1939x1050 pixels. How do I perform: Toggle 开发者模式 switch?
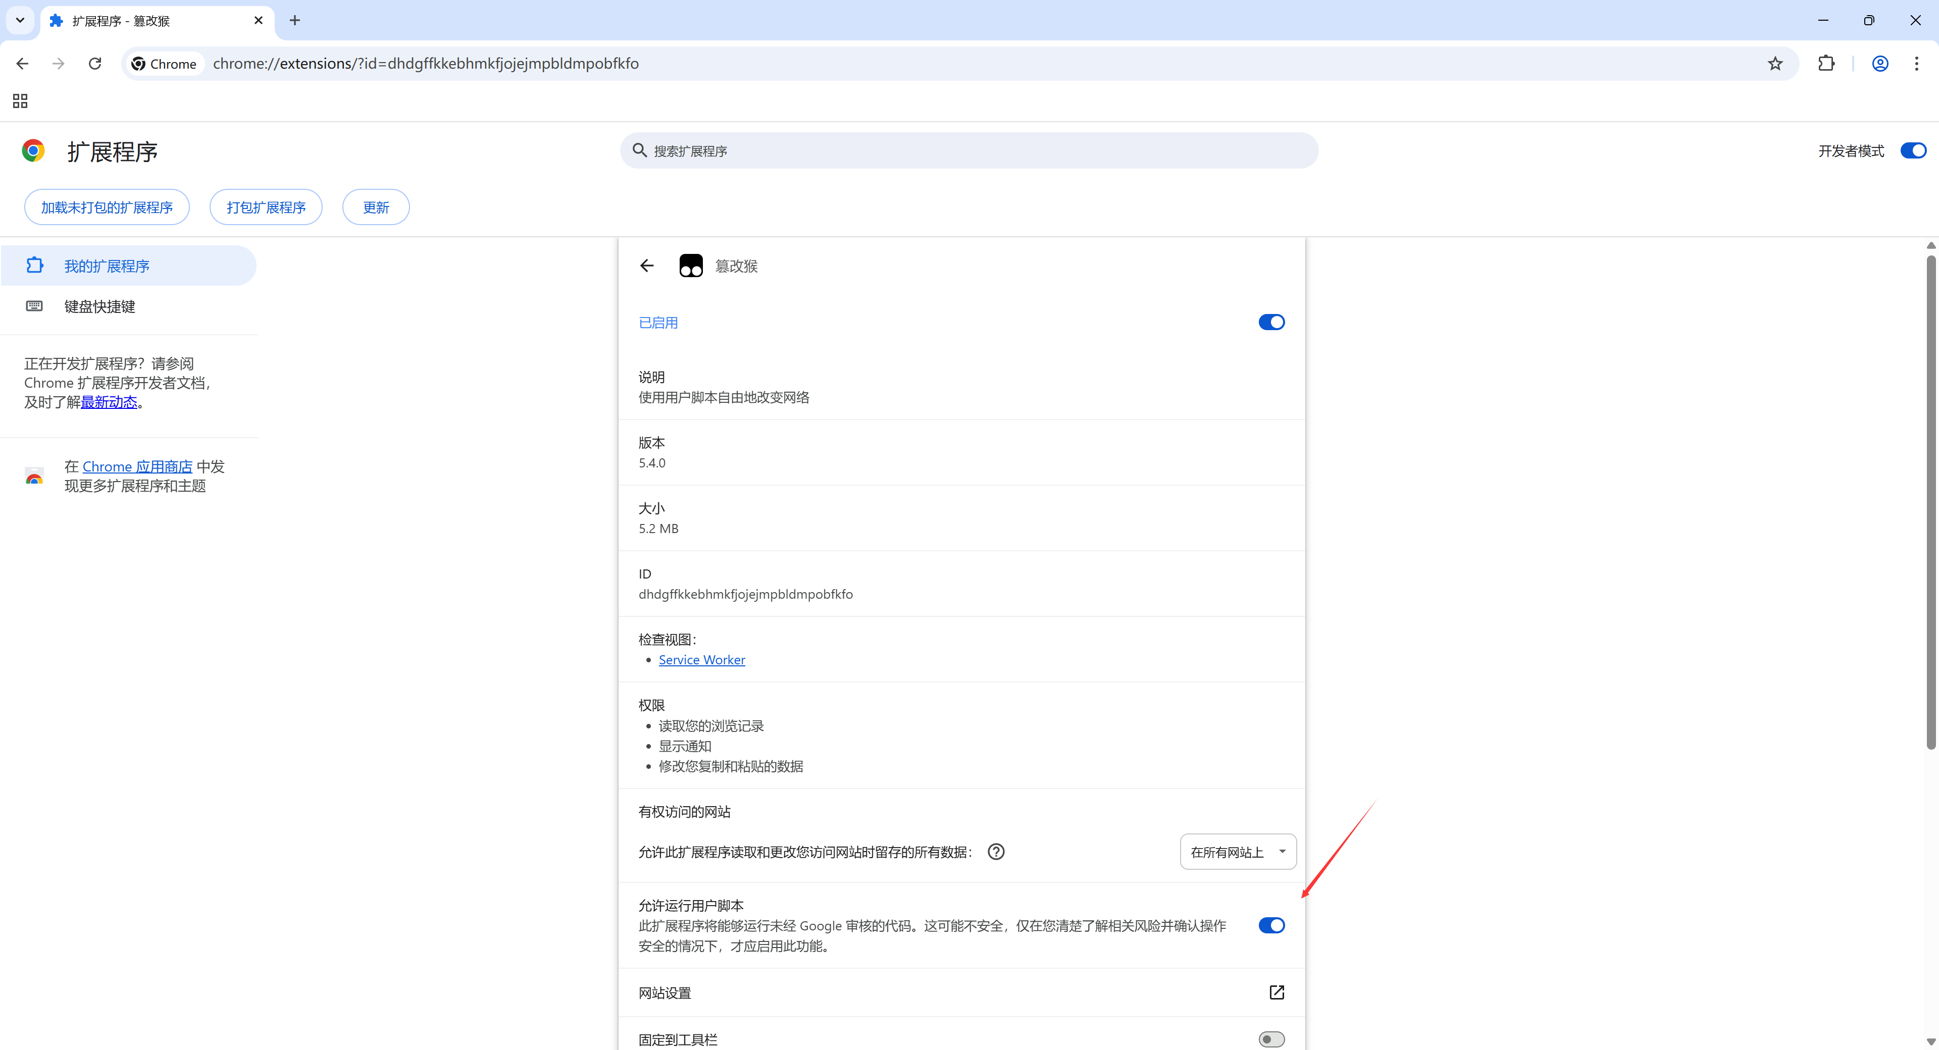tap(1913, 150)
